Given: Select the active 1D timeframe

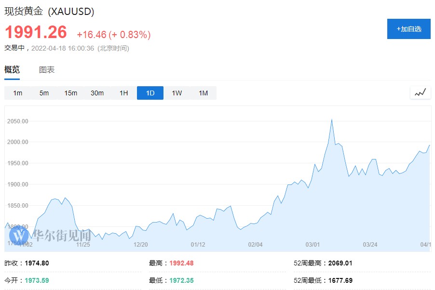Looking at the screenshot, I should (150, 93).
